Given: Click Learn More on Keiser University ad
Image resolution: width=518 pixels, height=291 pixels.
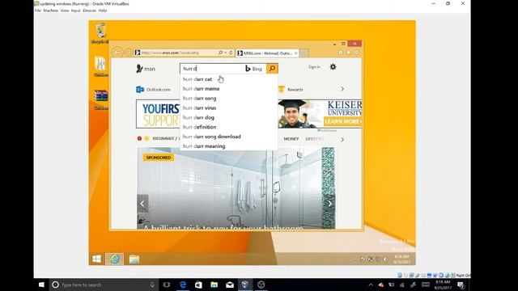Looking at the screenshot, I should (x=342, y=121).
